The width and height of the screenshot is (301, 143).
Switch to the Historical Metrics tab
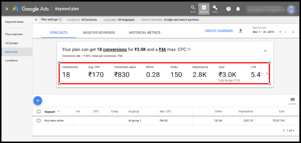(x=145, y=33)
